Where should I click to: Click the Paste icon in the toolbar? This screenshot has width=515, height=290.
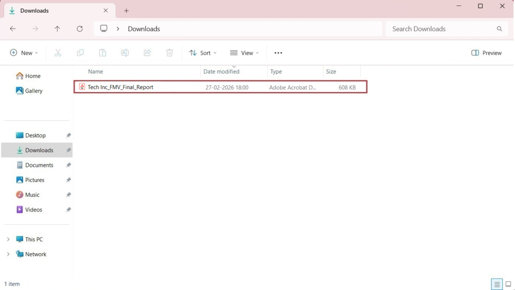click(103, 52)
